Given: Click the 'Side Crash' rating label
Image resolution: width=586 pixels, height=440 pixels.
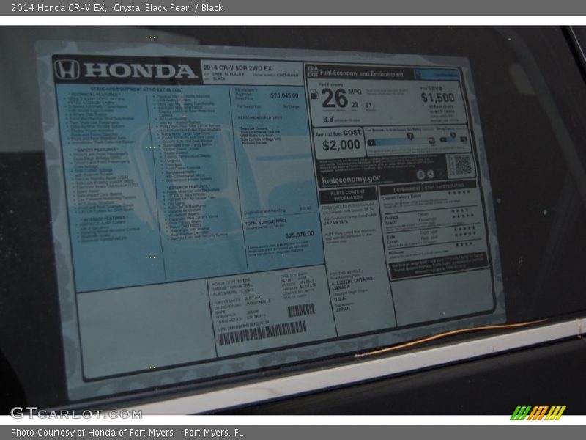Looking at the screenshot, I should point(392,239).
